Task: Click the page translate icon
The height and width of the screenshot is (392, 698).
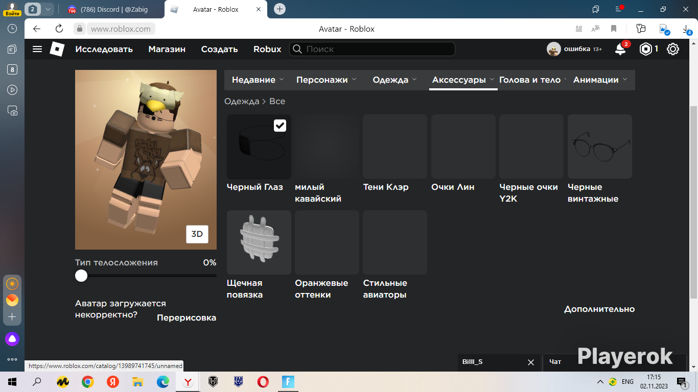Action: point(595,29)
